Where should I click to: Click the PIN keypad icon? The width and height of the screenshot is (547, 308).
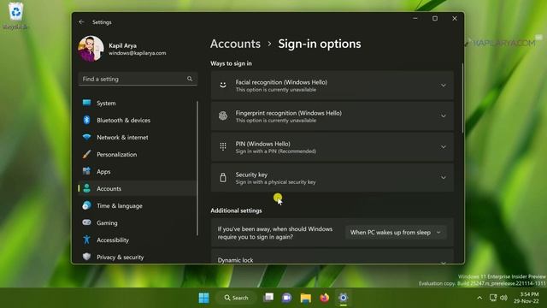[x=223, y=146]
